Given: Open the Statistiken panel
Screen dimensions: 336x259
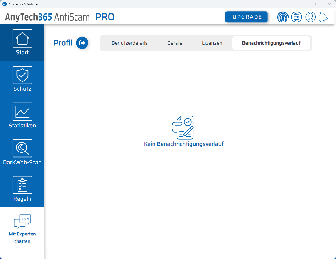Looking at the screenshot, I should coord(22,115).
